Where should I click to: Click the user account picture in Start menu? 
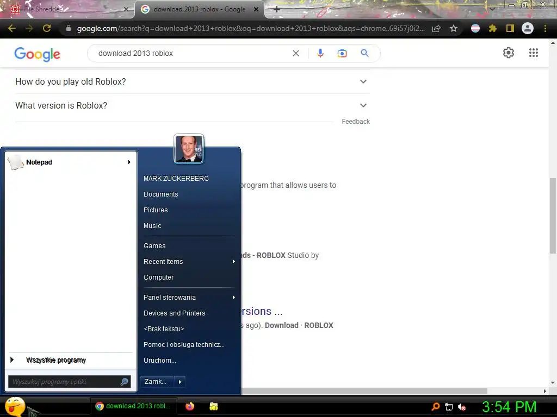tap(189, 149)
